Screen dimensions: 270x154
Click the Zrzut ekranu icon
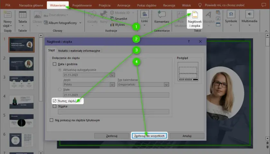(x=46, y=15)
